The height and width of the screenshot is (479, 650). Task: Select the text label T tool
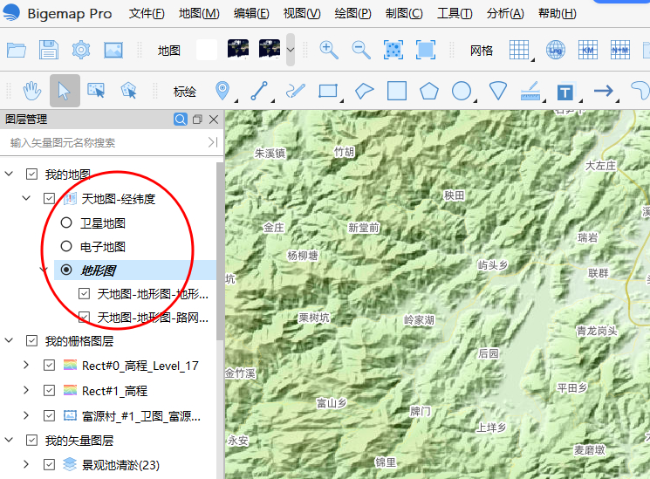pos(567,92)
